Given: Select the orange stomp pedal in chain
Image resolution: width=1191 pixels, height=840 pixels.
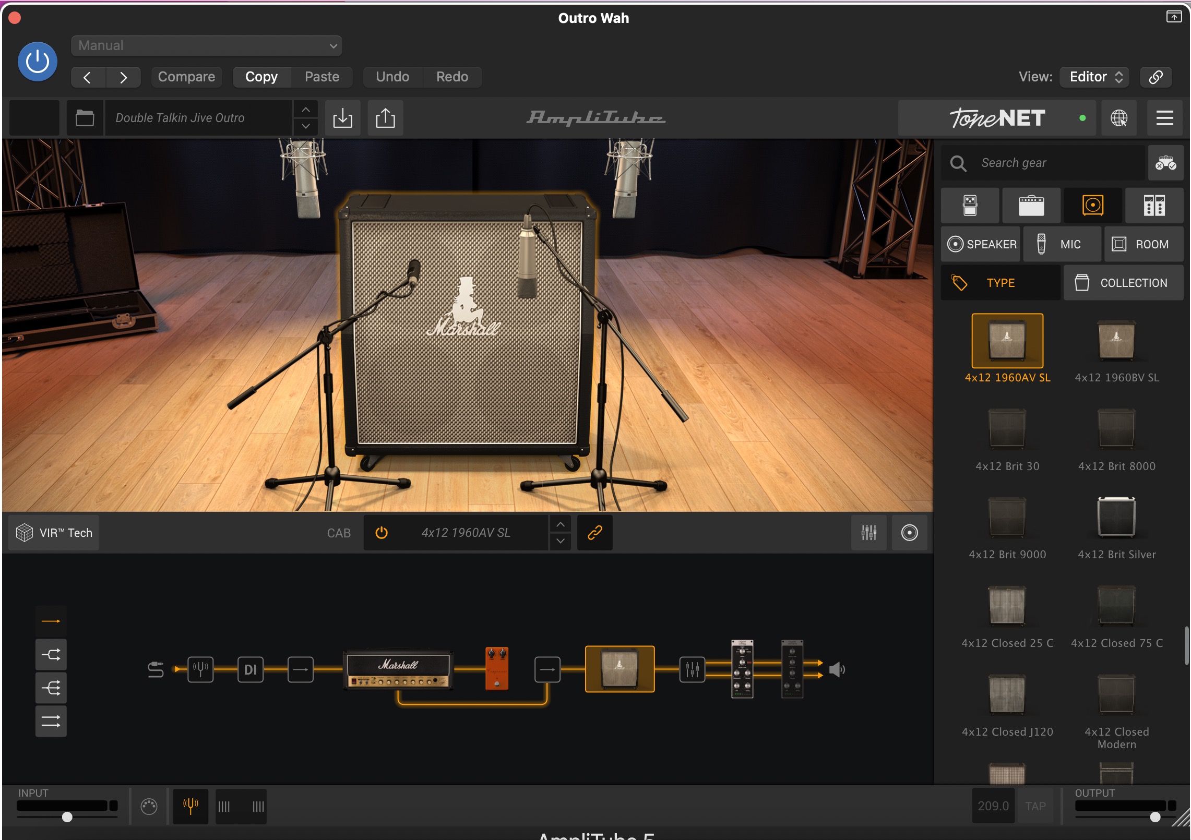Looking at the screenshot, I should [x=496, y=669].
